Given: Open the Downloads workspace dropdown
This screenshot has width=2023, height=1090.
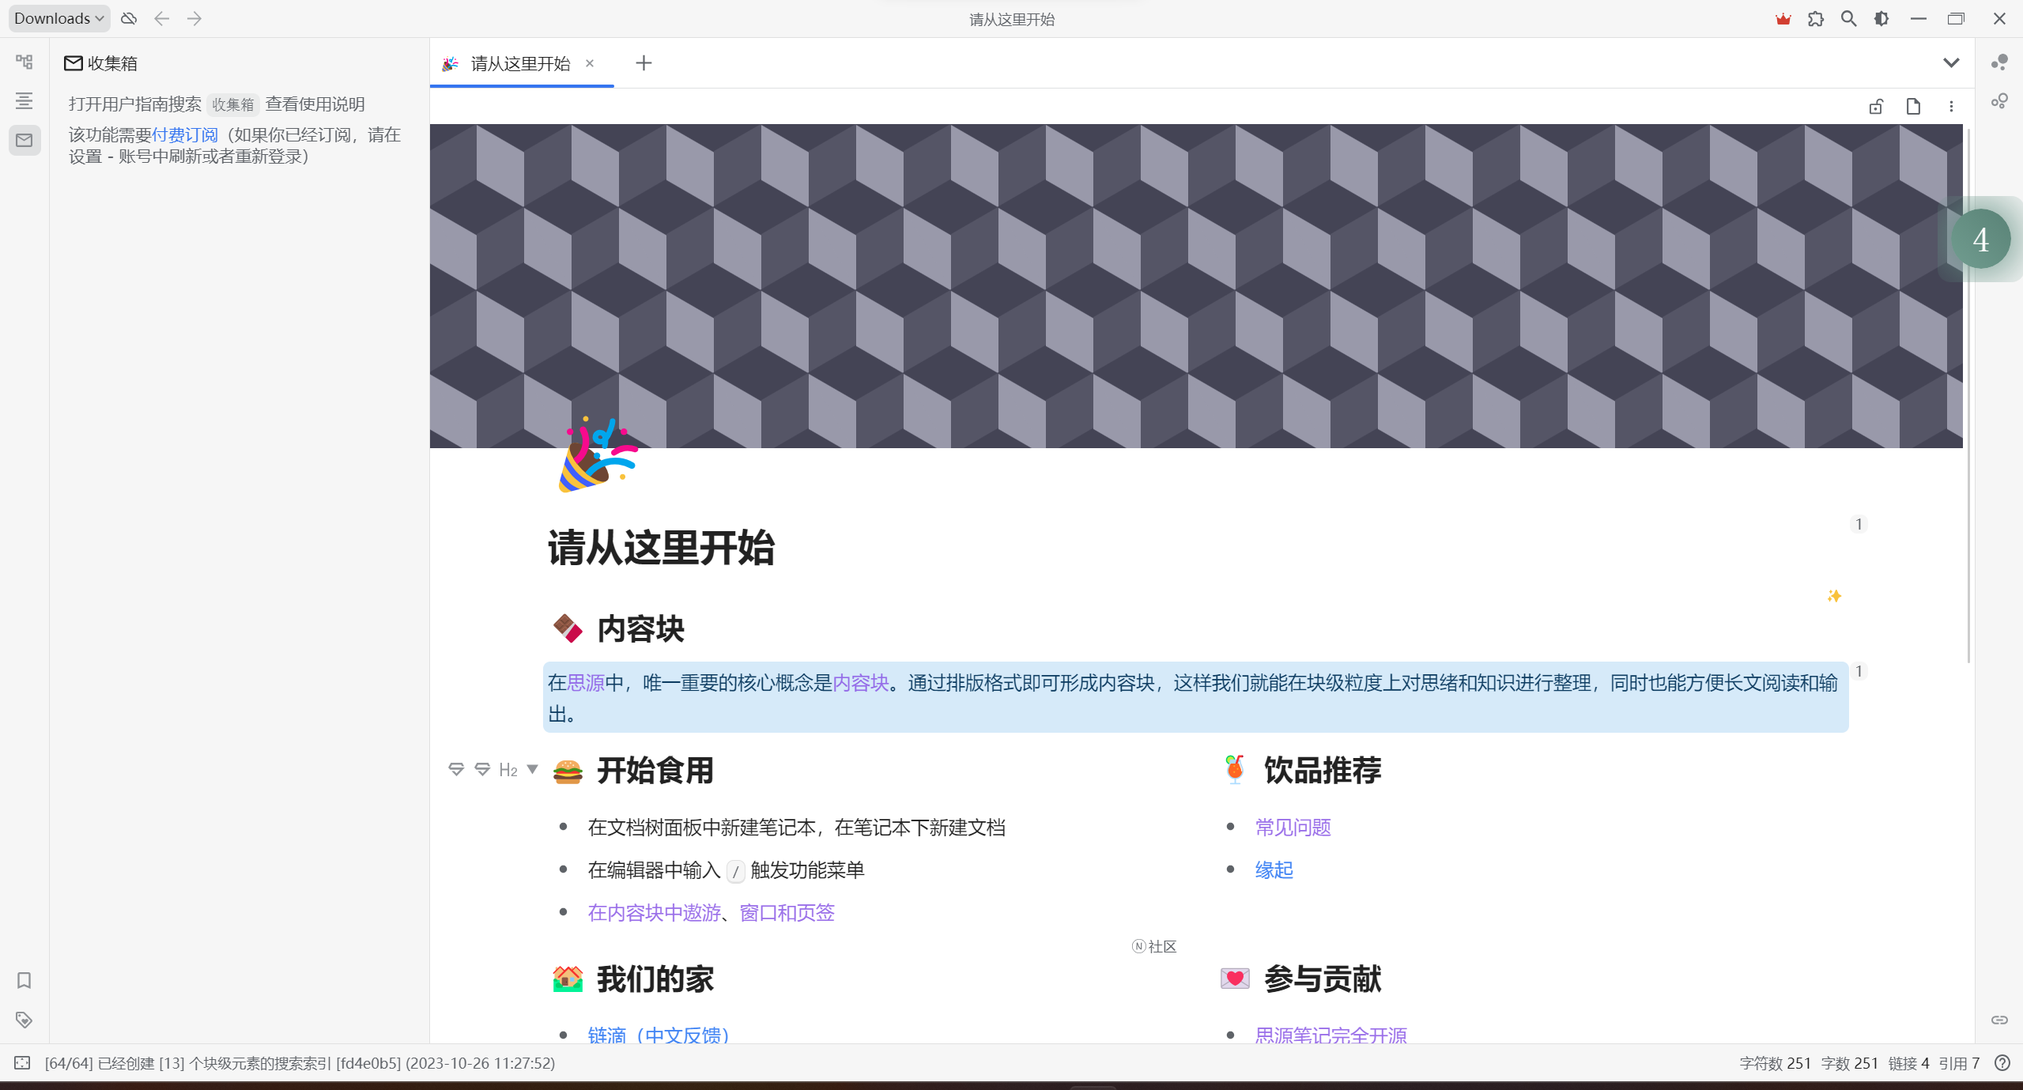Looking at the screenshot, I should click(59, 19).
